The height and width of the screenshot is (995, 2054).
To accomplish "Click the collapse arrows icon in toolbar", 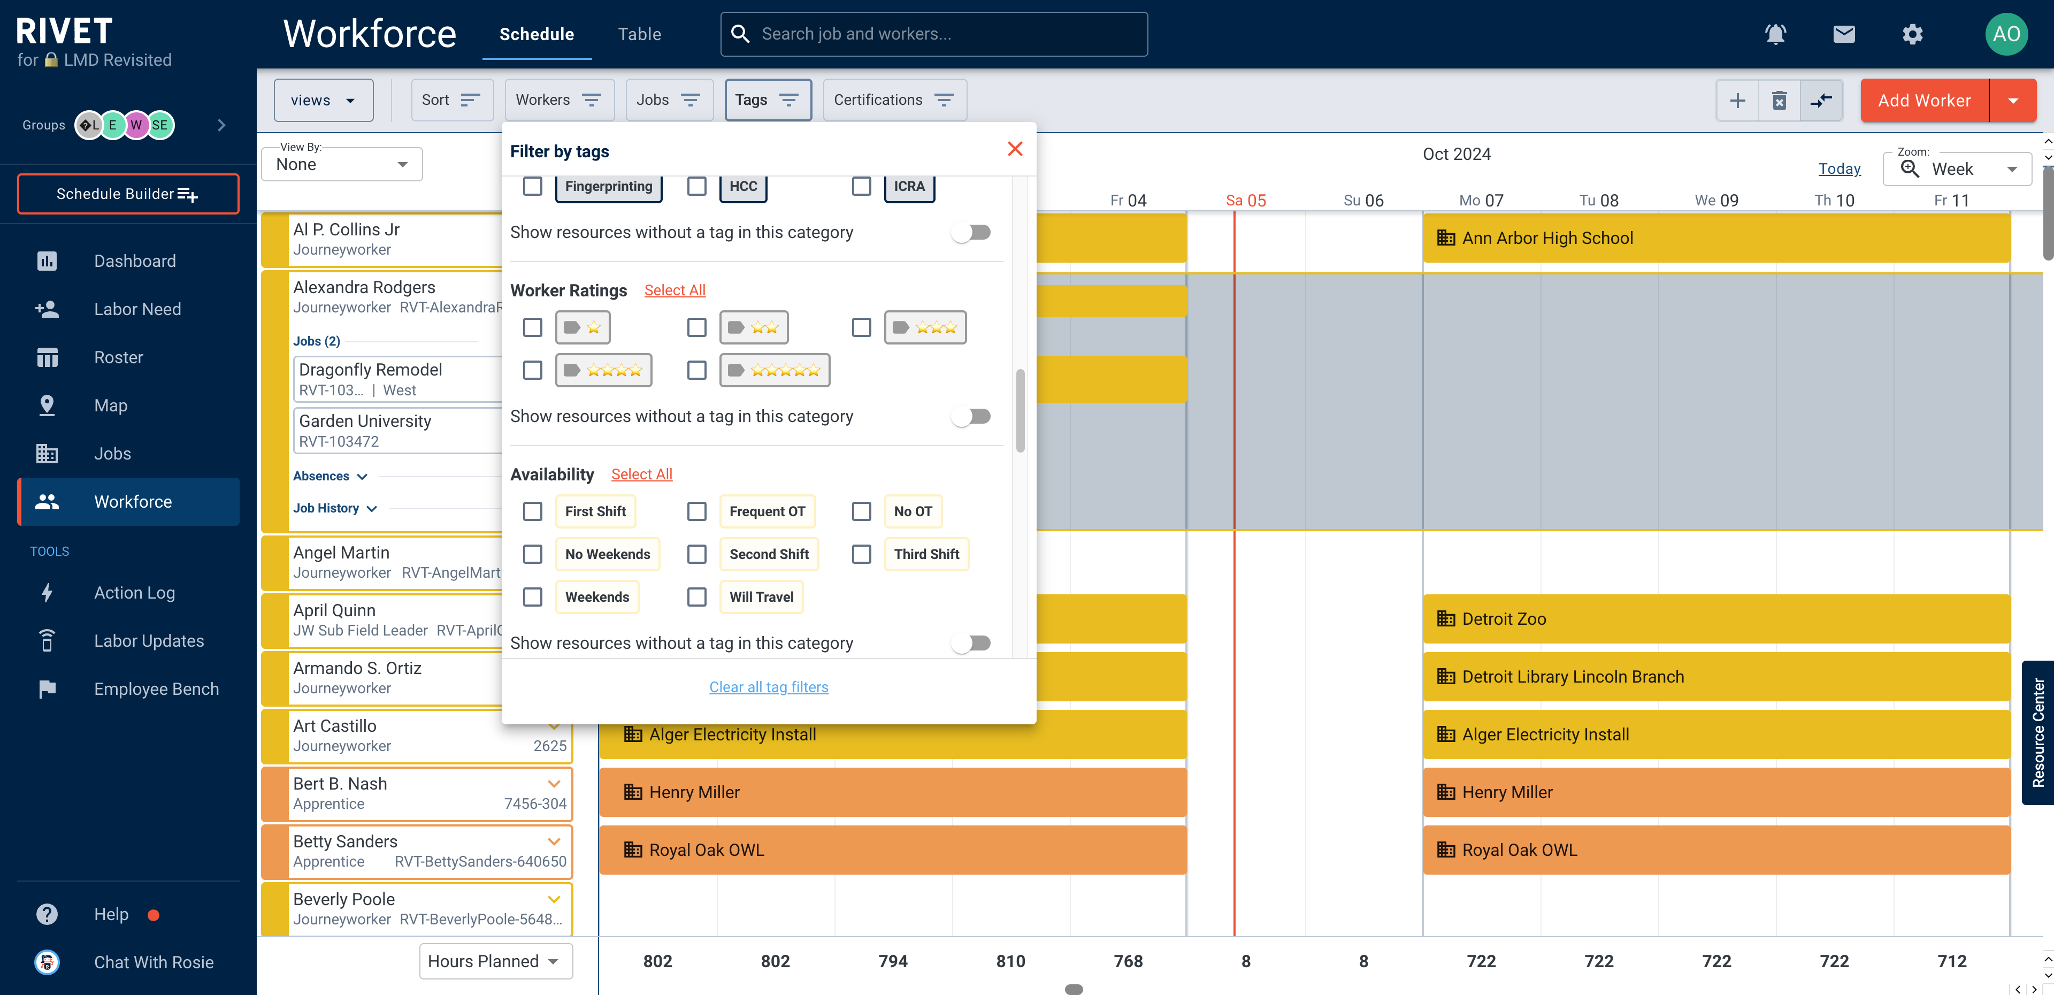I will 1821,101.
